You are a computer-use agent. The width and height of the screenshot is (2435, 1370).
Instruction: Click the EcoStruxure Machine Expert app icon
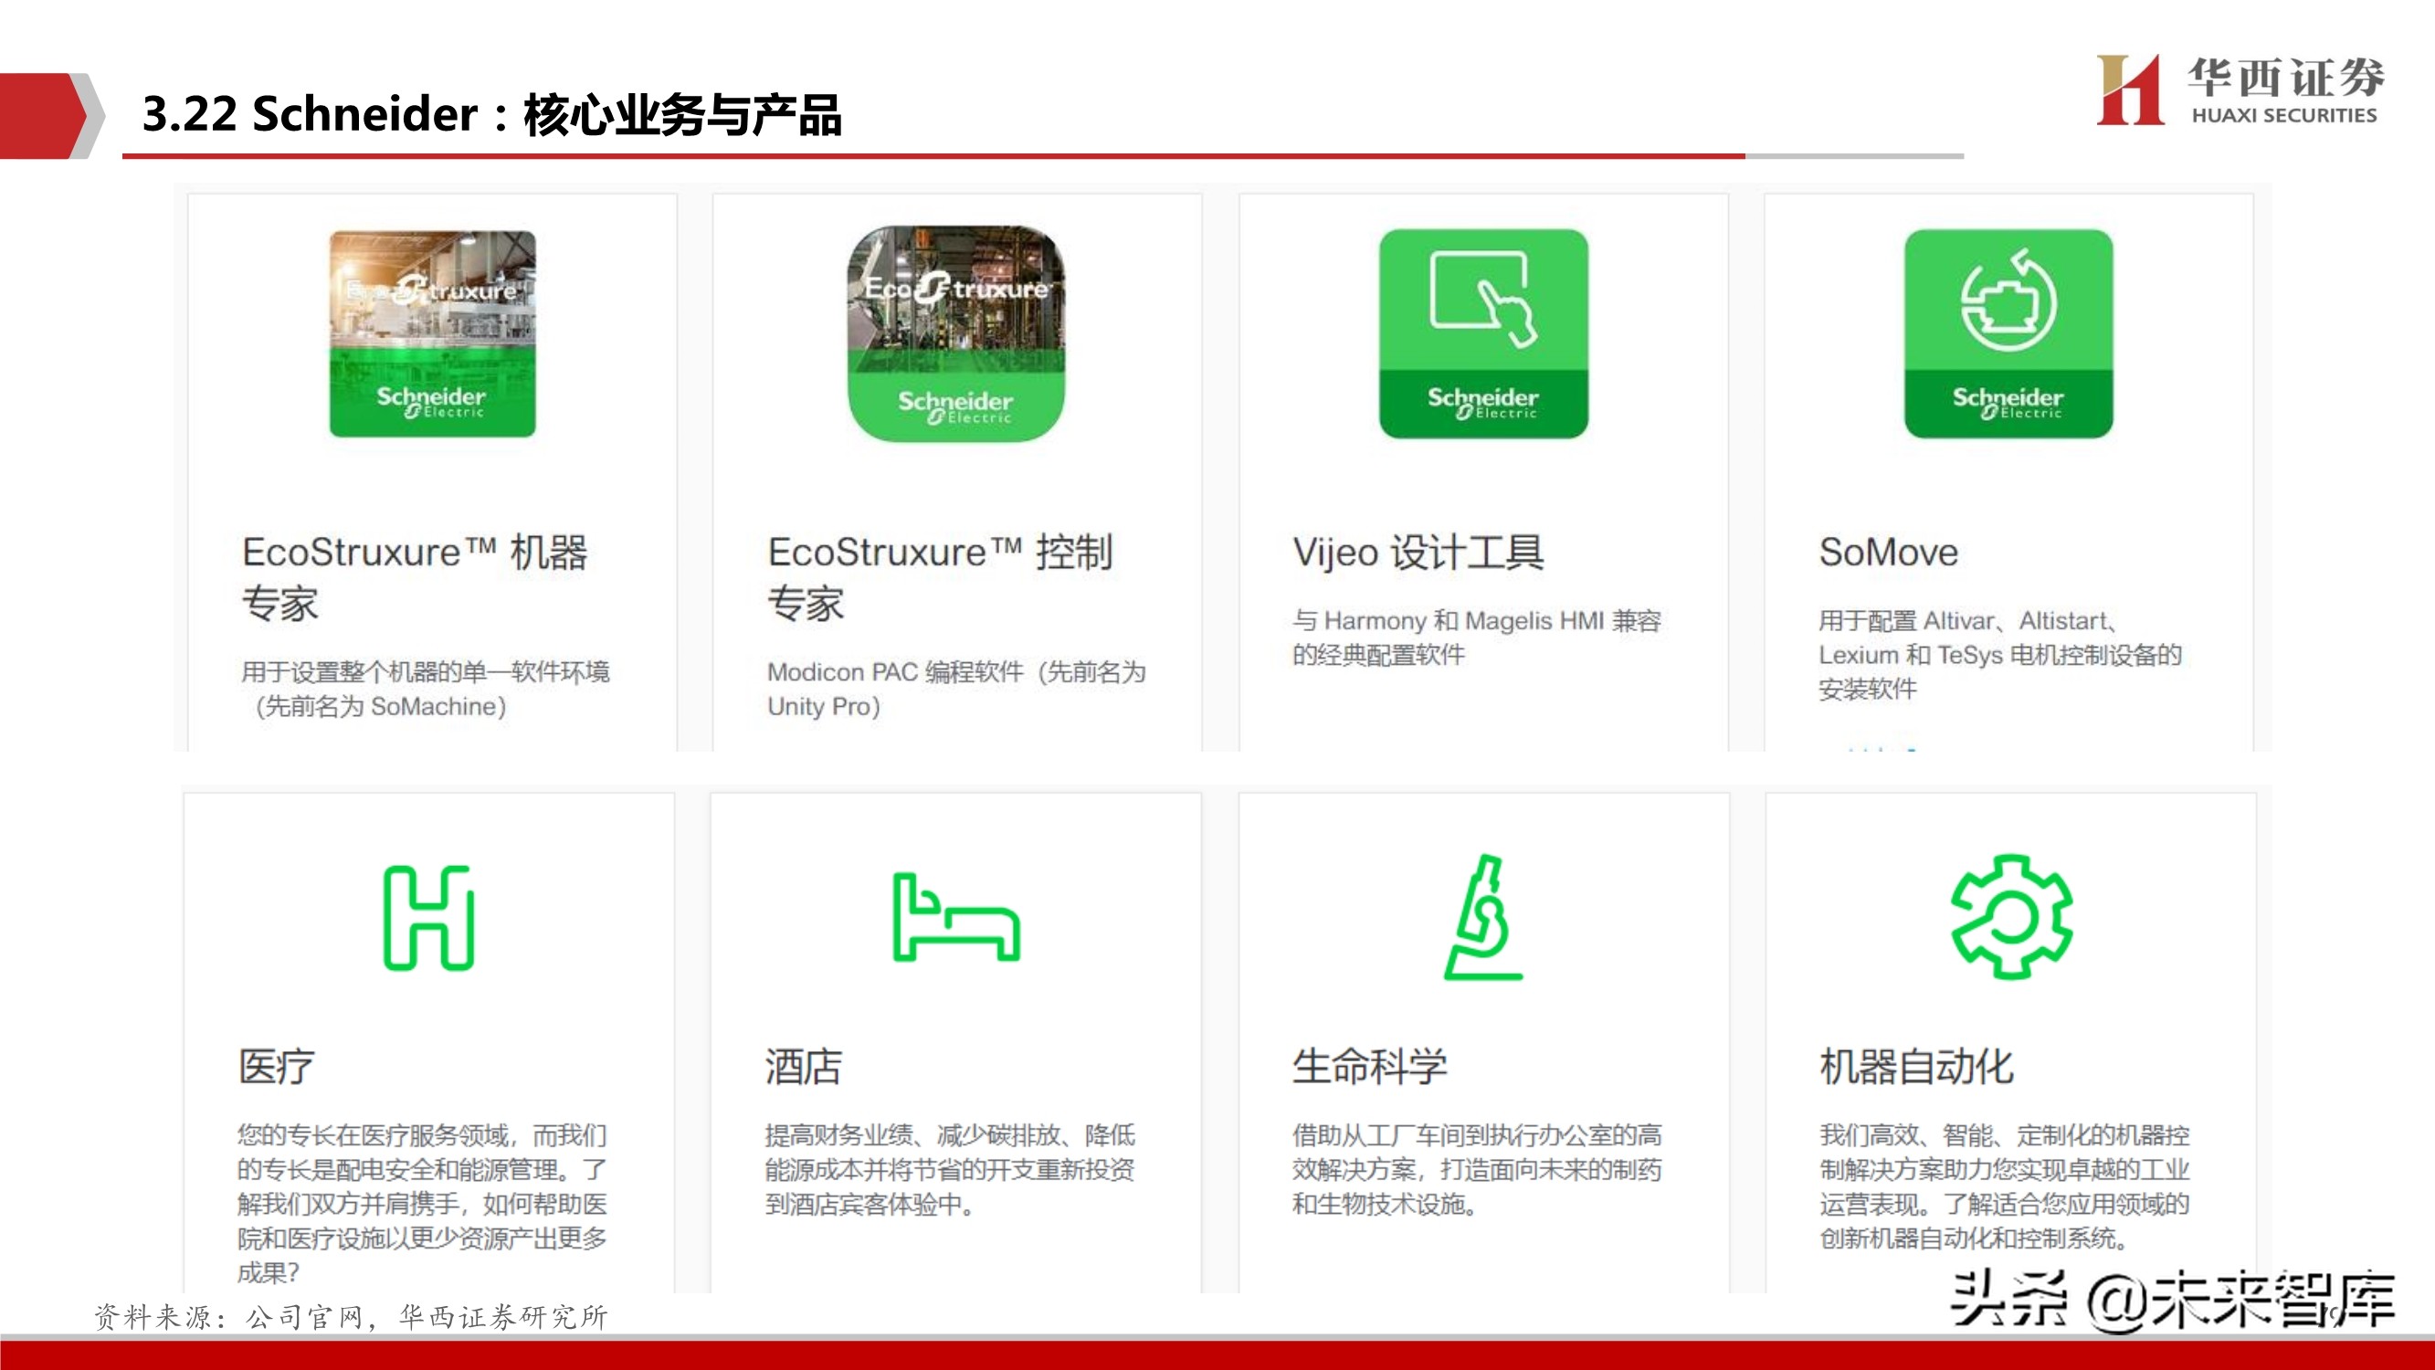(432, 333)
